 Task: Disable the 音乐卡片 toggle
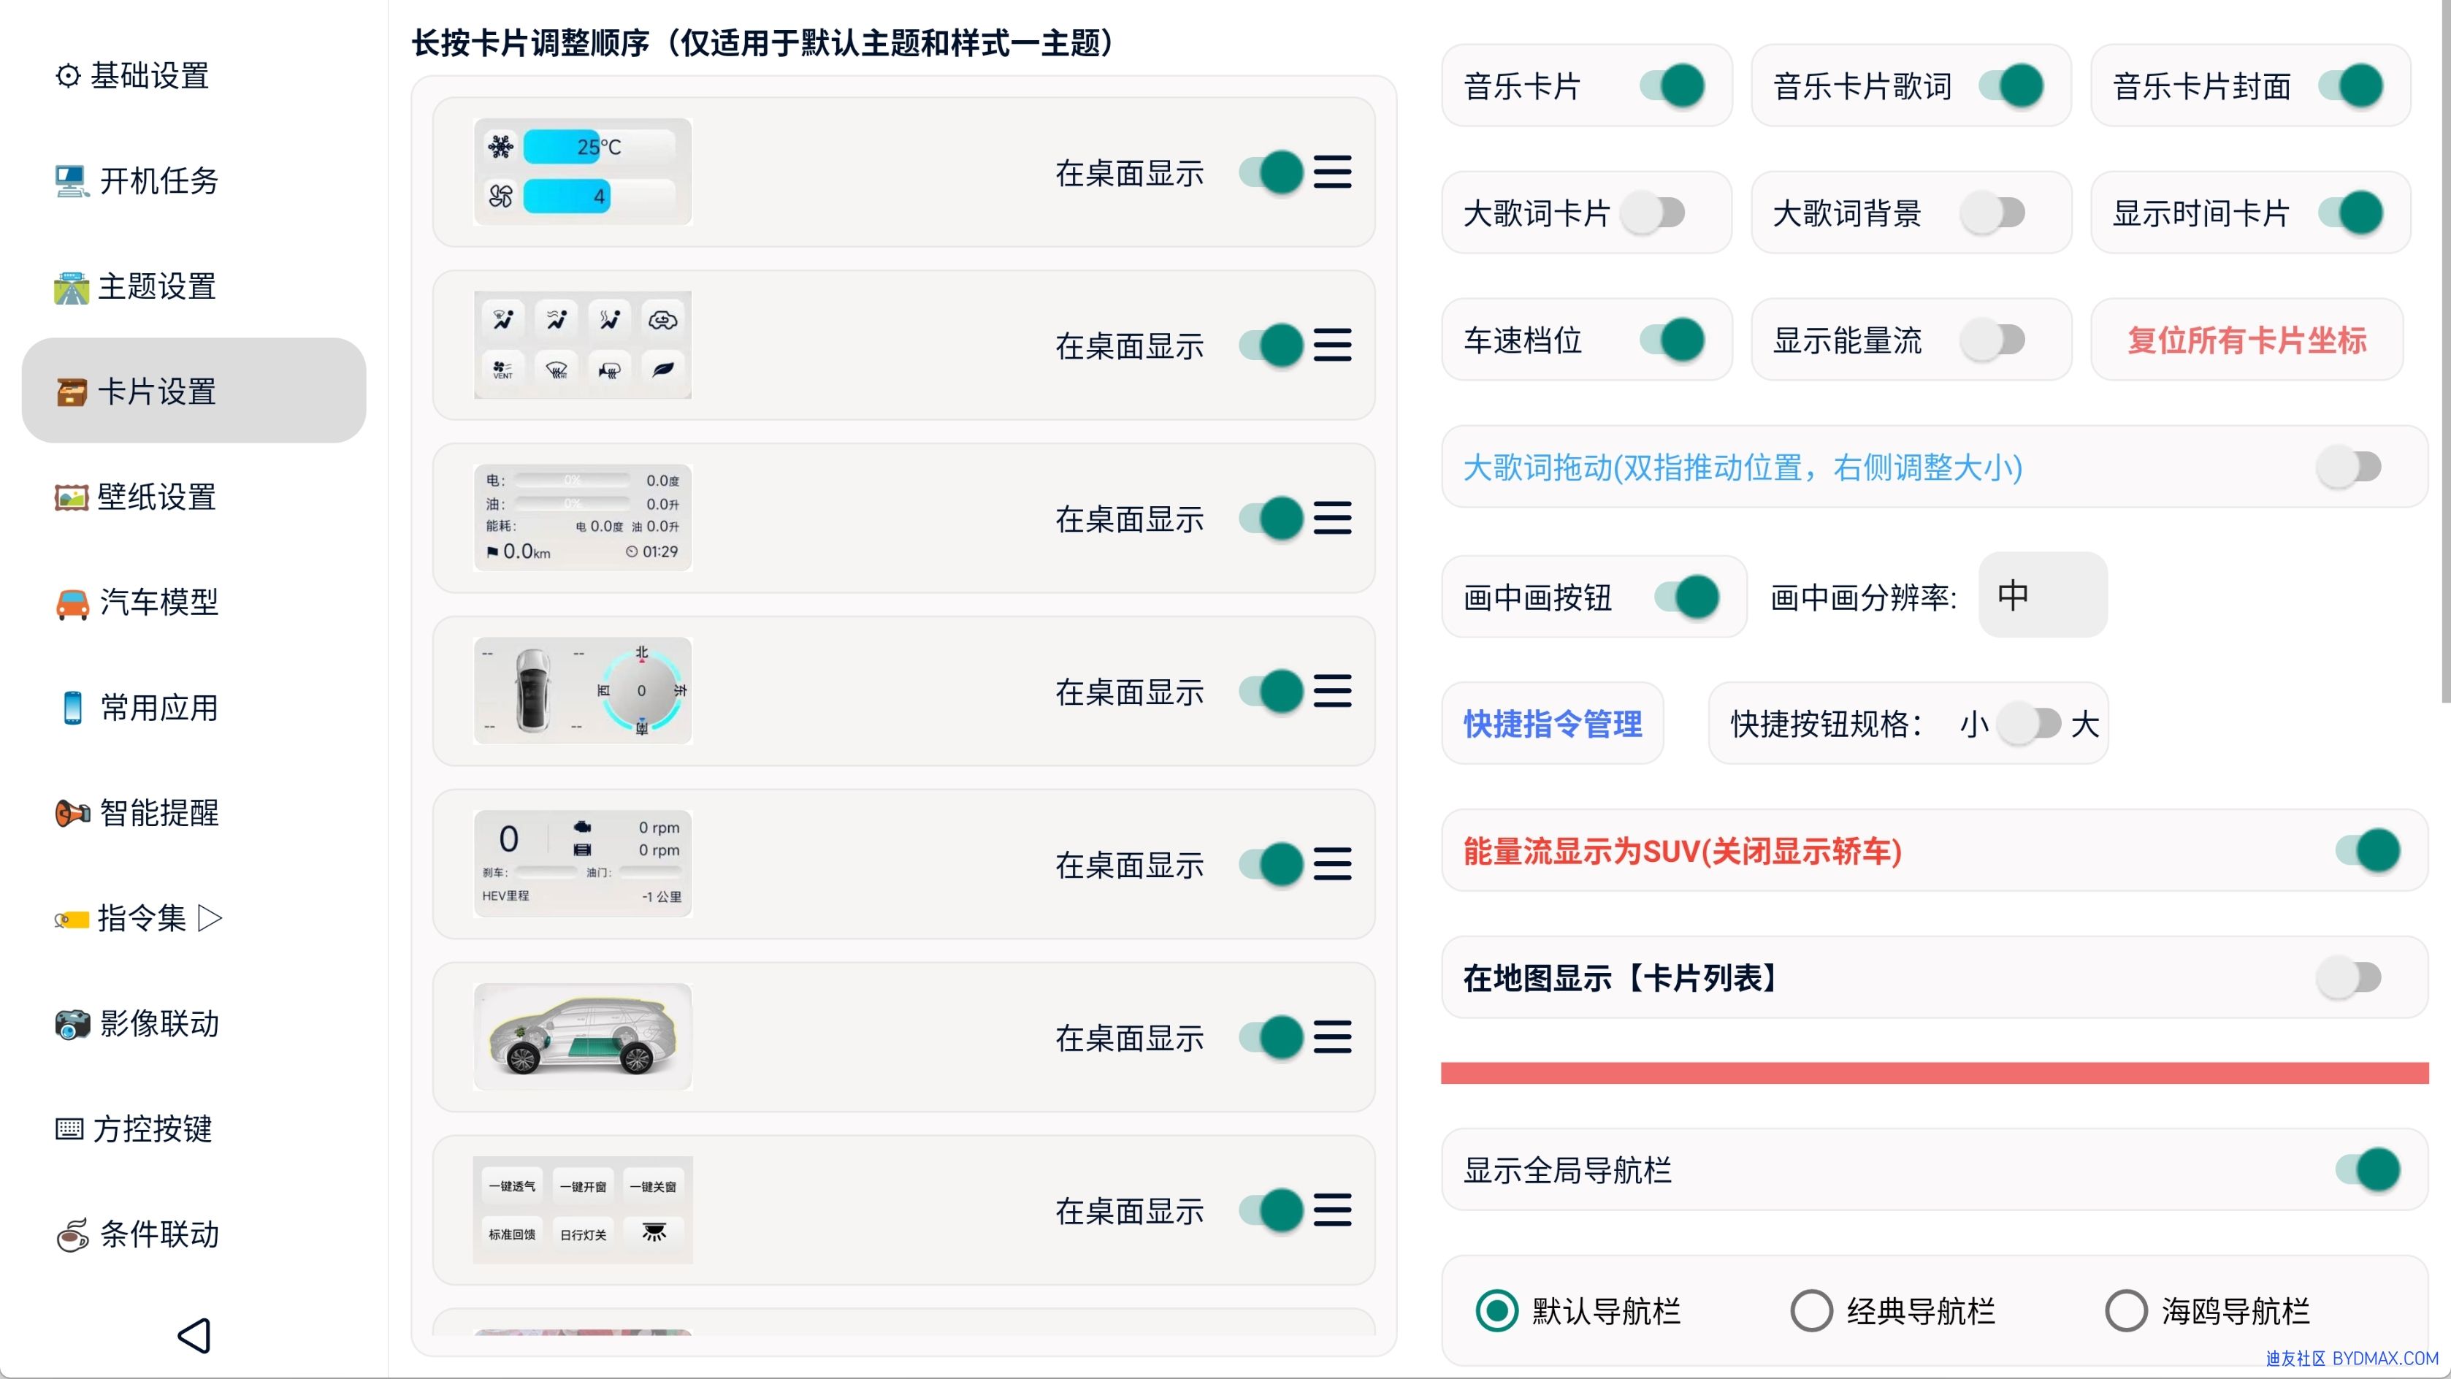pos(1672,85)
